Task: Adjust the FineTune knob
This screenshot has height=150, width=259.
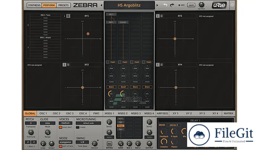Action: [31, 132]
